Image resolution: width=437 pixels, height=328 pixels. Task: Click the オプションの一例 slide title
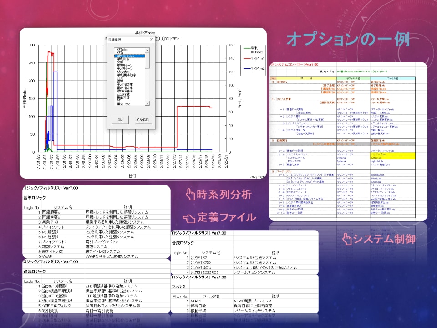click(x=348, y=39)
